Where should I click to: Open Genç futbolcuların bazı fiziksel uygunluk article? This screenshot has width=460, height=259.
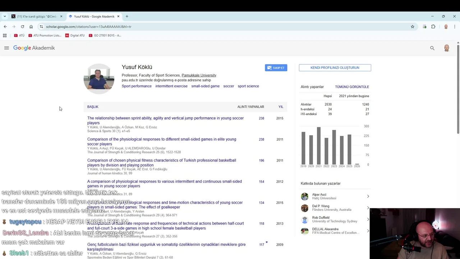coord(166,247)
